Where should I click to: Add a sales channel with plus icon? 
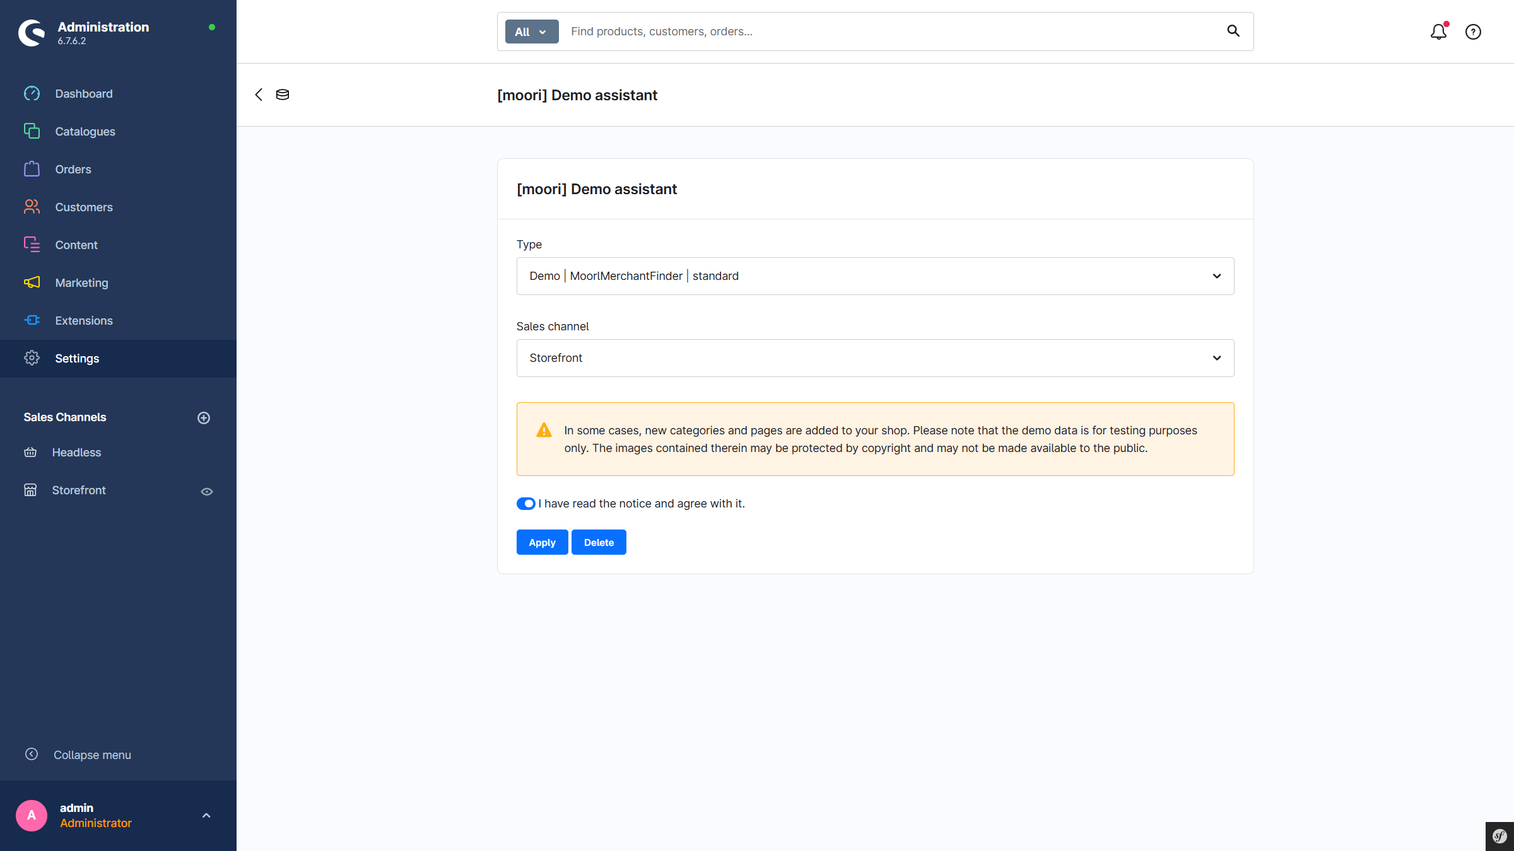[x=204, y=417]
